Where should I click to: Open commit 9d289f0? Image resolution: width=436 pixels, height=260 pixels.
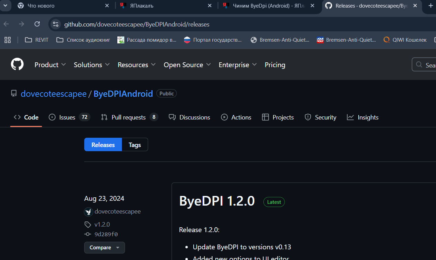click(106, 234)
